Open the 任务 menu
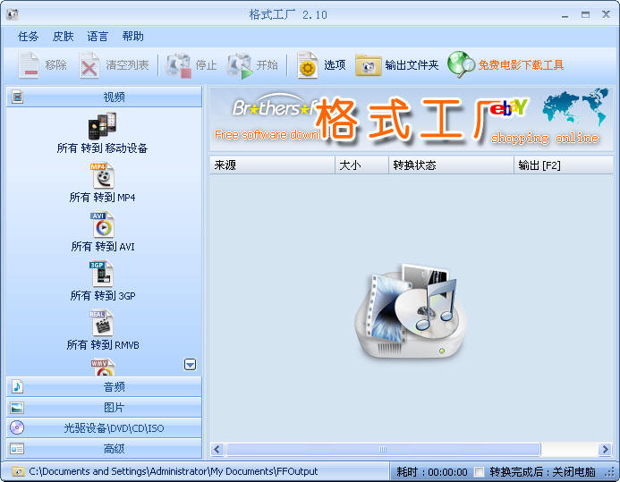Image resolution: width=620 pixels, height=482 pixels. click(28, 37)
